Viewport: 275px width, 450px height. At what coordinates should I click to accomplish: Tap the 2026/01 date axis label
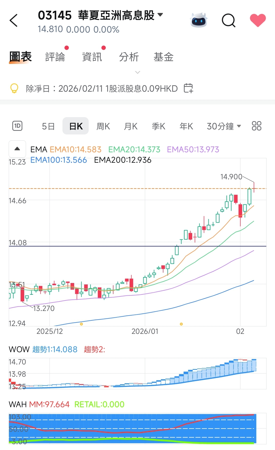145,331
